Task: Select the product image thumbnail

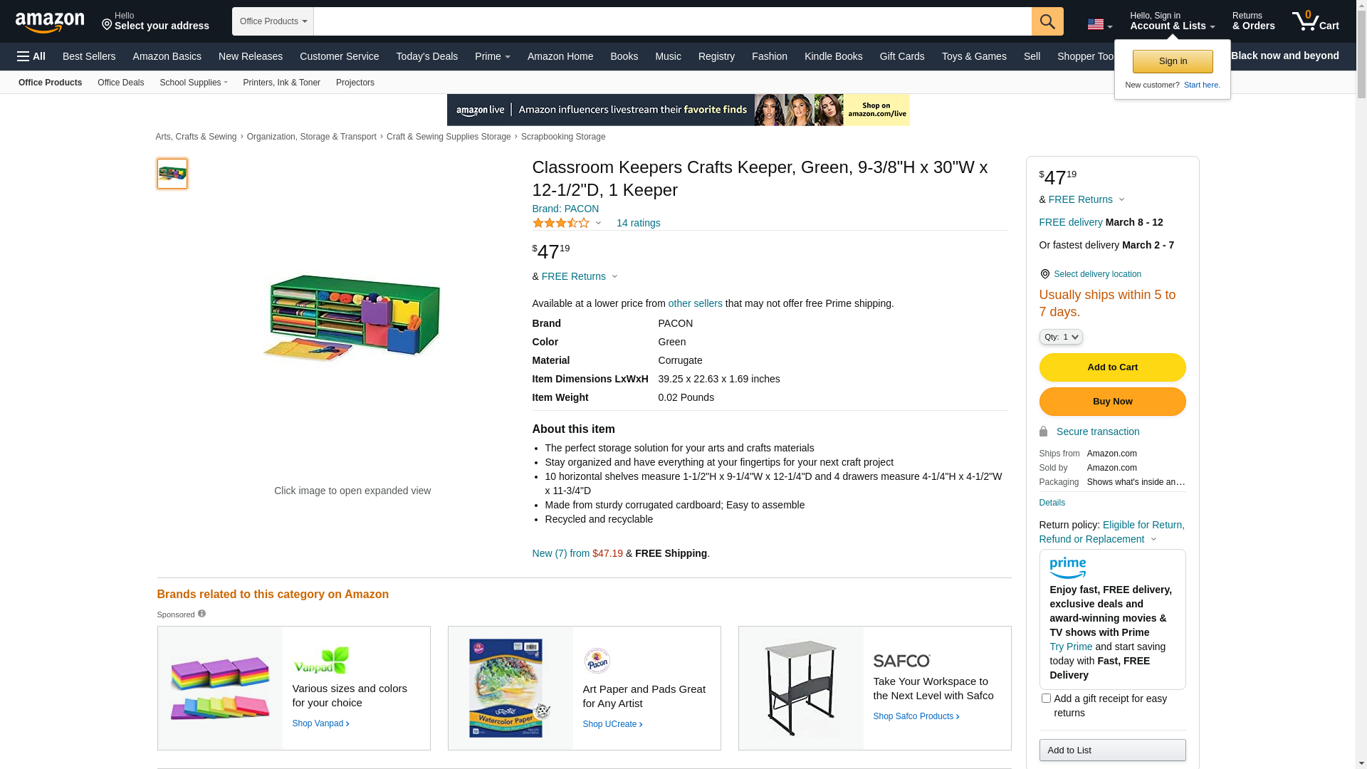Action: coord(172,174)
